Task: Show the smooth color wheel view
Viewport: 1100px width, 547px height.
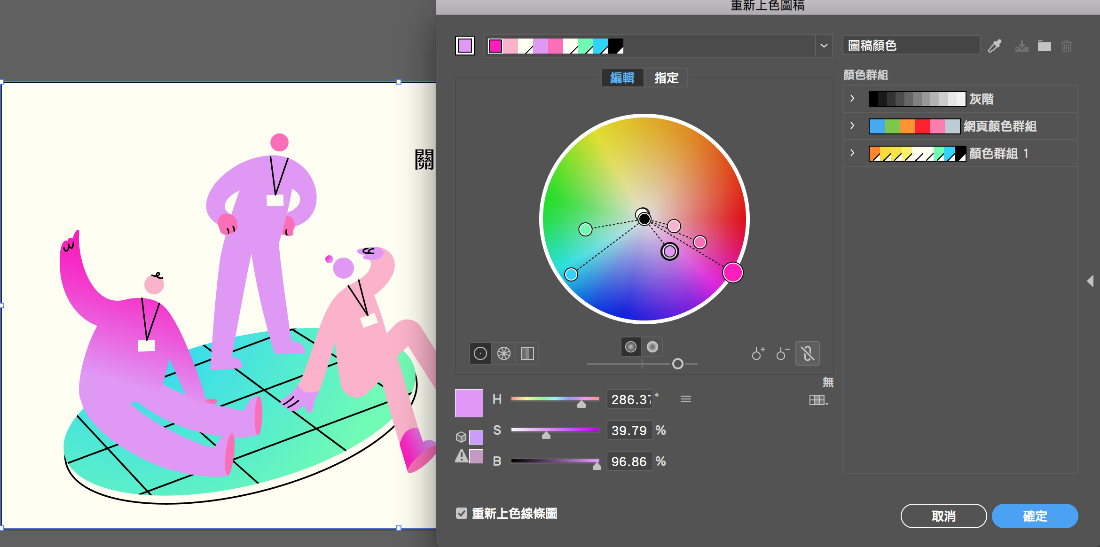Action: pos(480,353)
